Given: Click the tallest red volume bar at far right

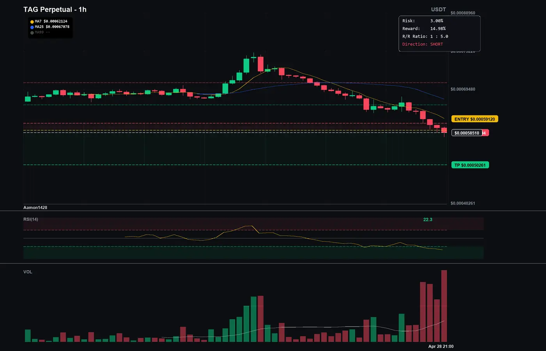Looking at the screenshot, I should [444, 306].
